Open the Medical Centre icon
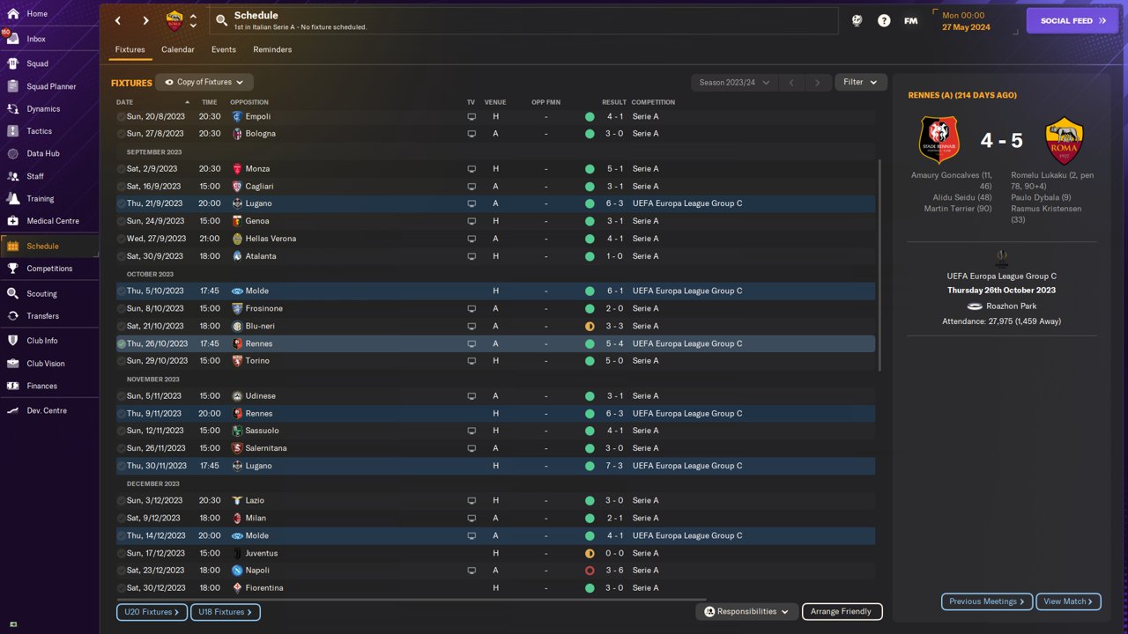The width and height of the screenshot is (1128, 634). point(12,221)
